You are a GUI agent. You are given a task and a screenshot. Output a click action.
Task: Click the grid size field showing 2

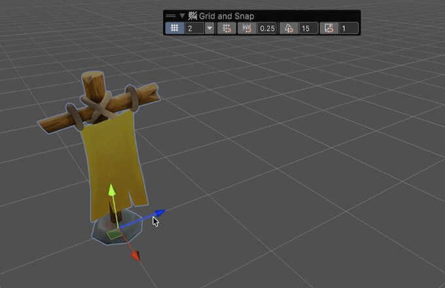tap(194, 28)
